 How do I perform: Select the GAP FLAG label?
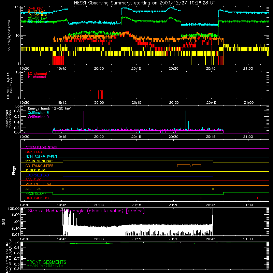tap(33, 152)
